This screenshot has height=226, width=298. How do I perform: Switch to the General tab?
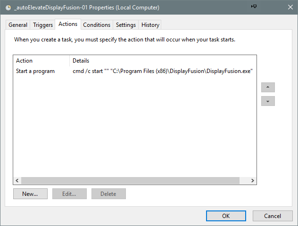(18, 25)
